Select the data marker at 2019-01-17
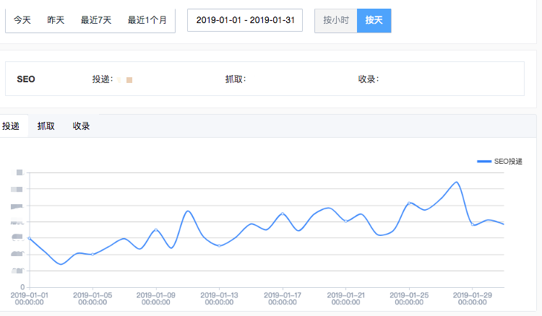The width and height of the screenshot is (542, 316). pyautogui.click(x=283, y=214)
